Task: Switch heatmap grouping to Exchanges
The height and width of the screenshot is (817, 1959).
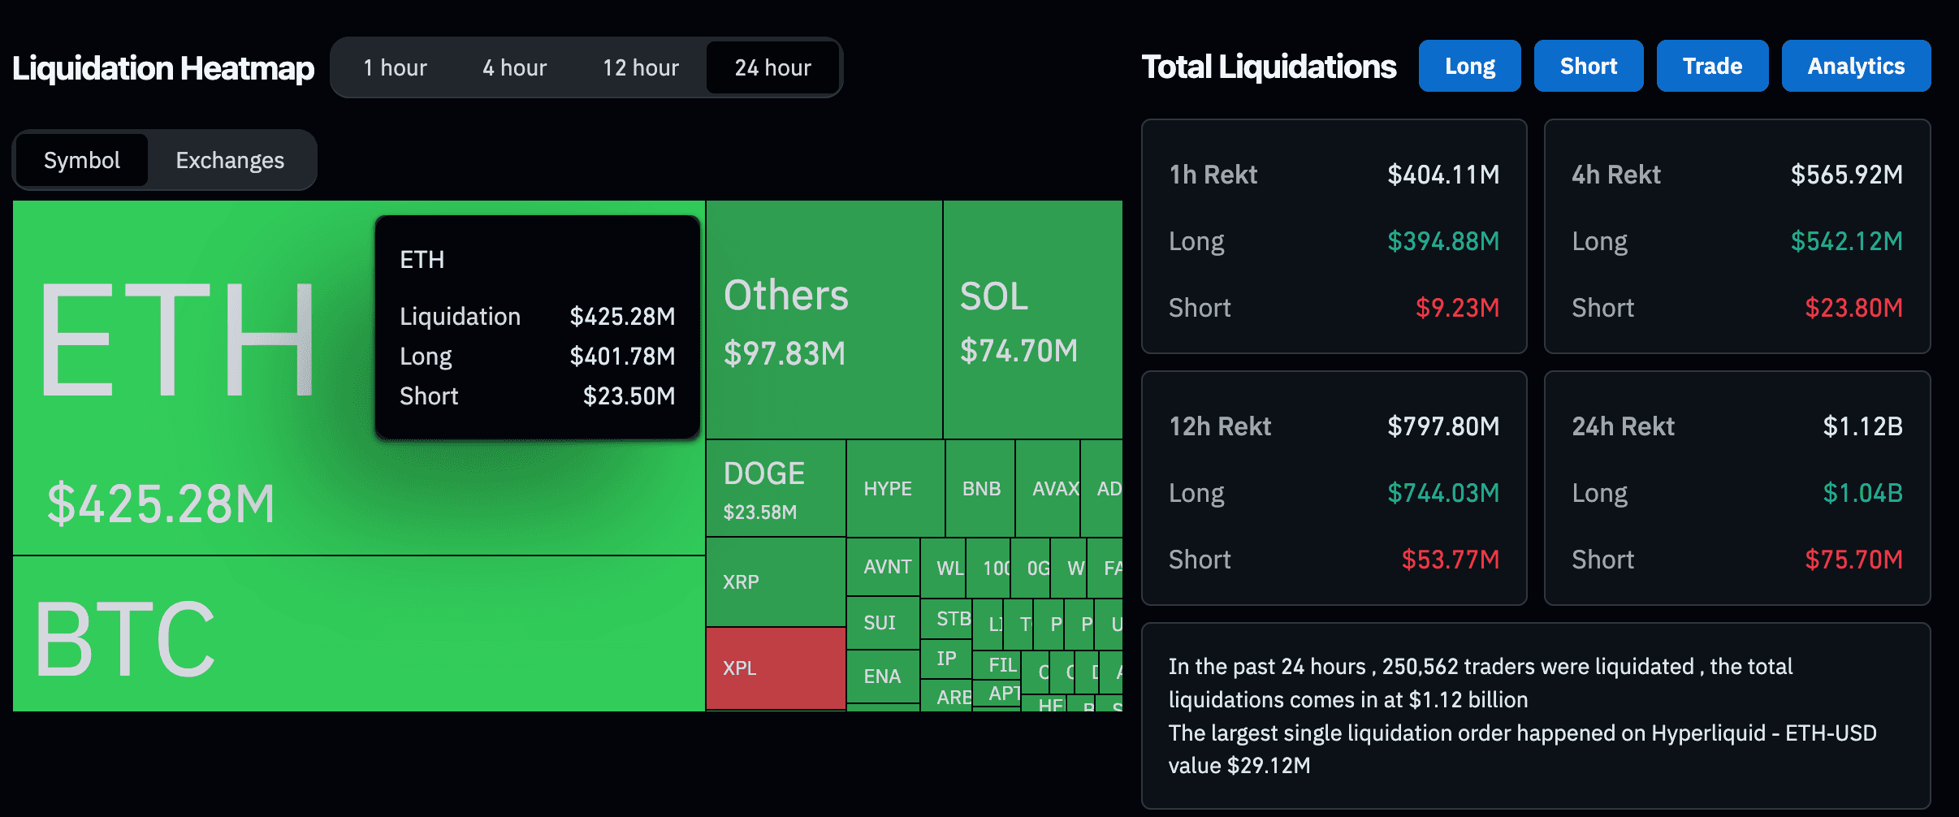Action: pos(230,160)
